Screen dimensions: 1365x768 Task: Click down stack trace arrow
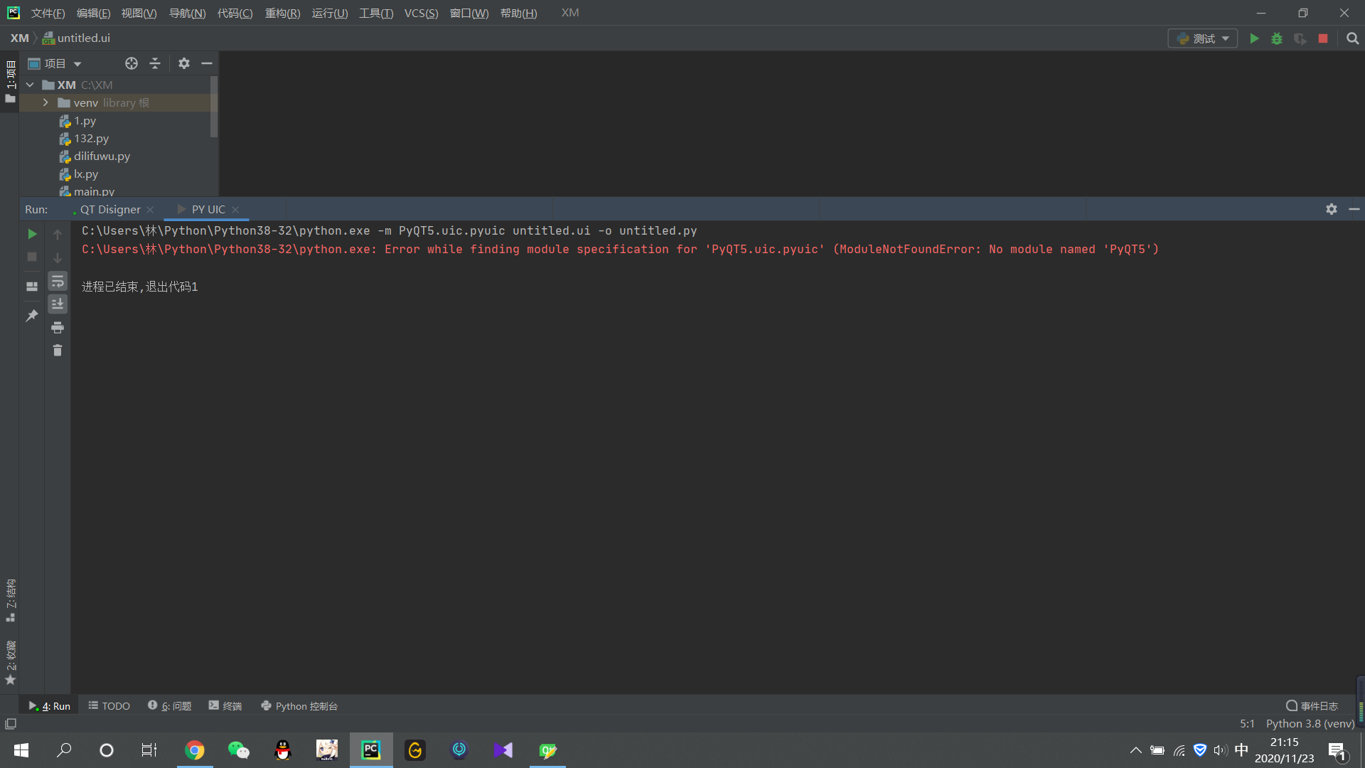(x=58, y=257)
